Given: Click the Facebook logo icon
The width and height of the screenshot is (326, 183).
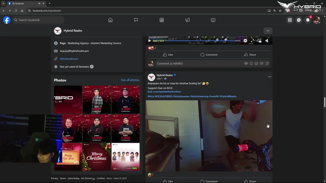Looking at the screenshot, I should coord(7,20).
